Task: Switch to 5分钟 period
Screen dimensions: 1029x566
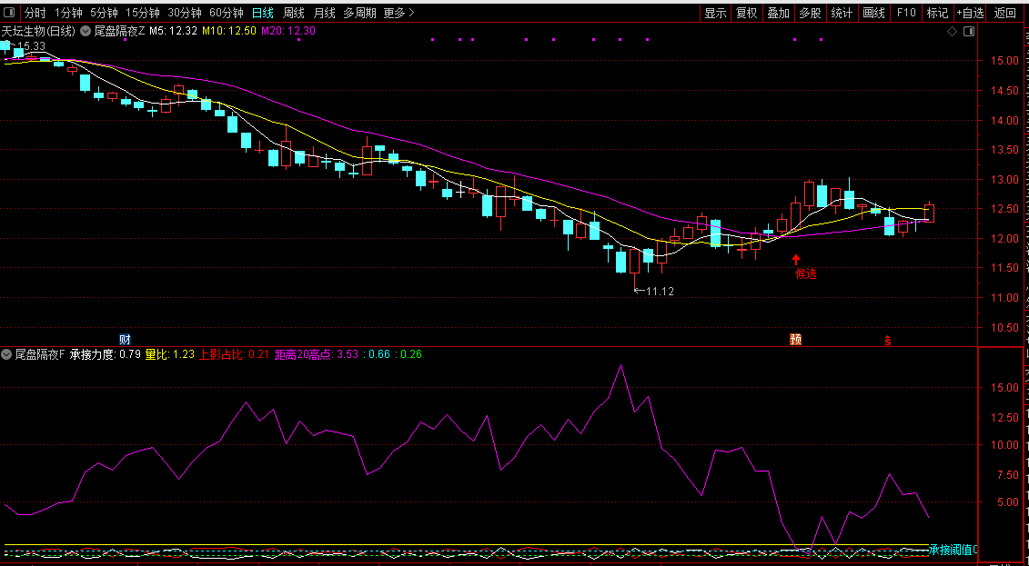Action: (105, 13)
